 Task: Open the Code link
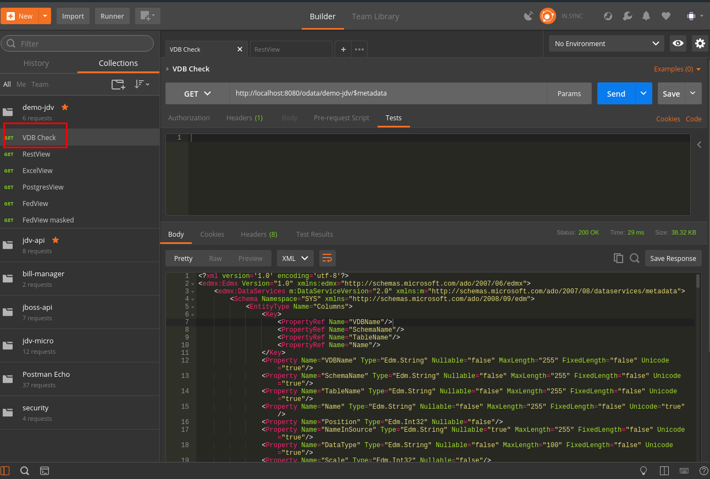click(x=694, y=119)
